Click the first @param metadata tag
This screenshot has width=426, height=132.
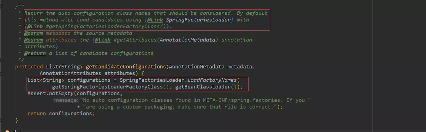[33, 33]
